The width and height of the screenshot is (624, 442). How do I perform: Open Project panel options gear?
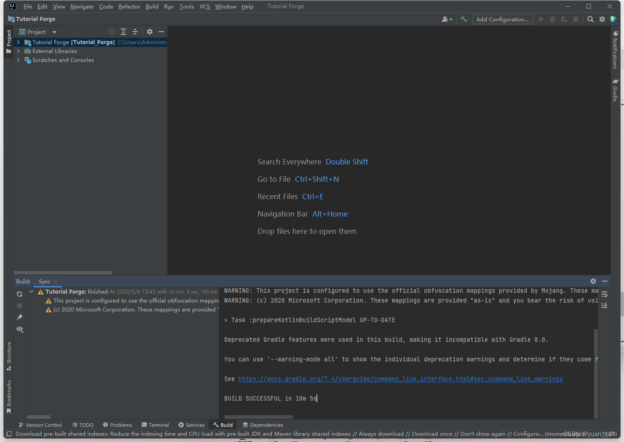[x=150, y=32]
